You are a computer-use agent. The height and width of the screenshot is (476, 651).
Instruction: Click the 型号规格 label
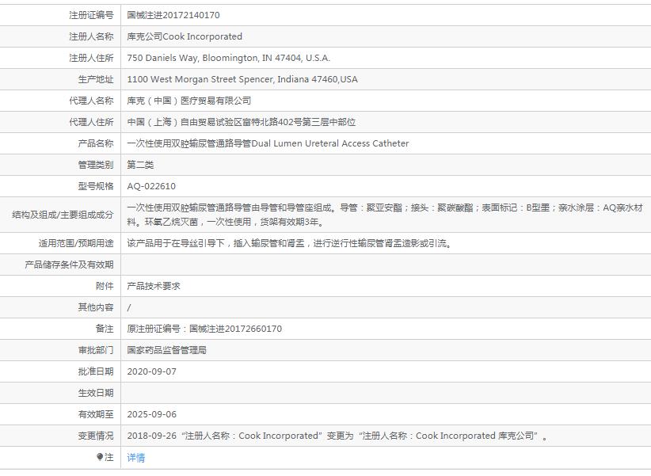coord(96,186)
